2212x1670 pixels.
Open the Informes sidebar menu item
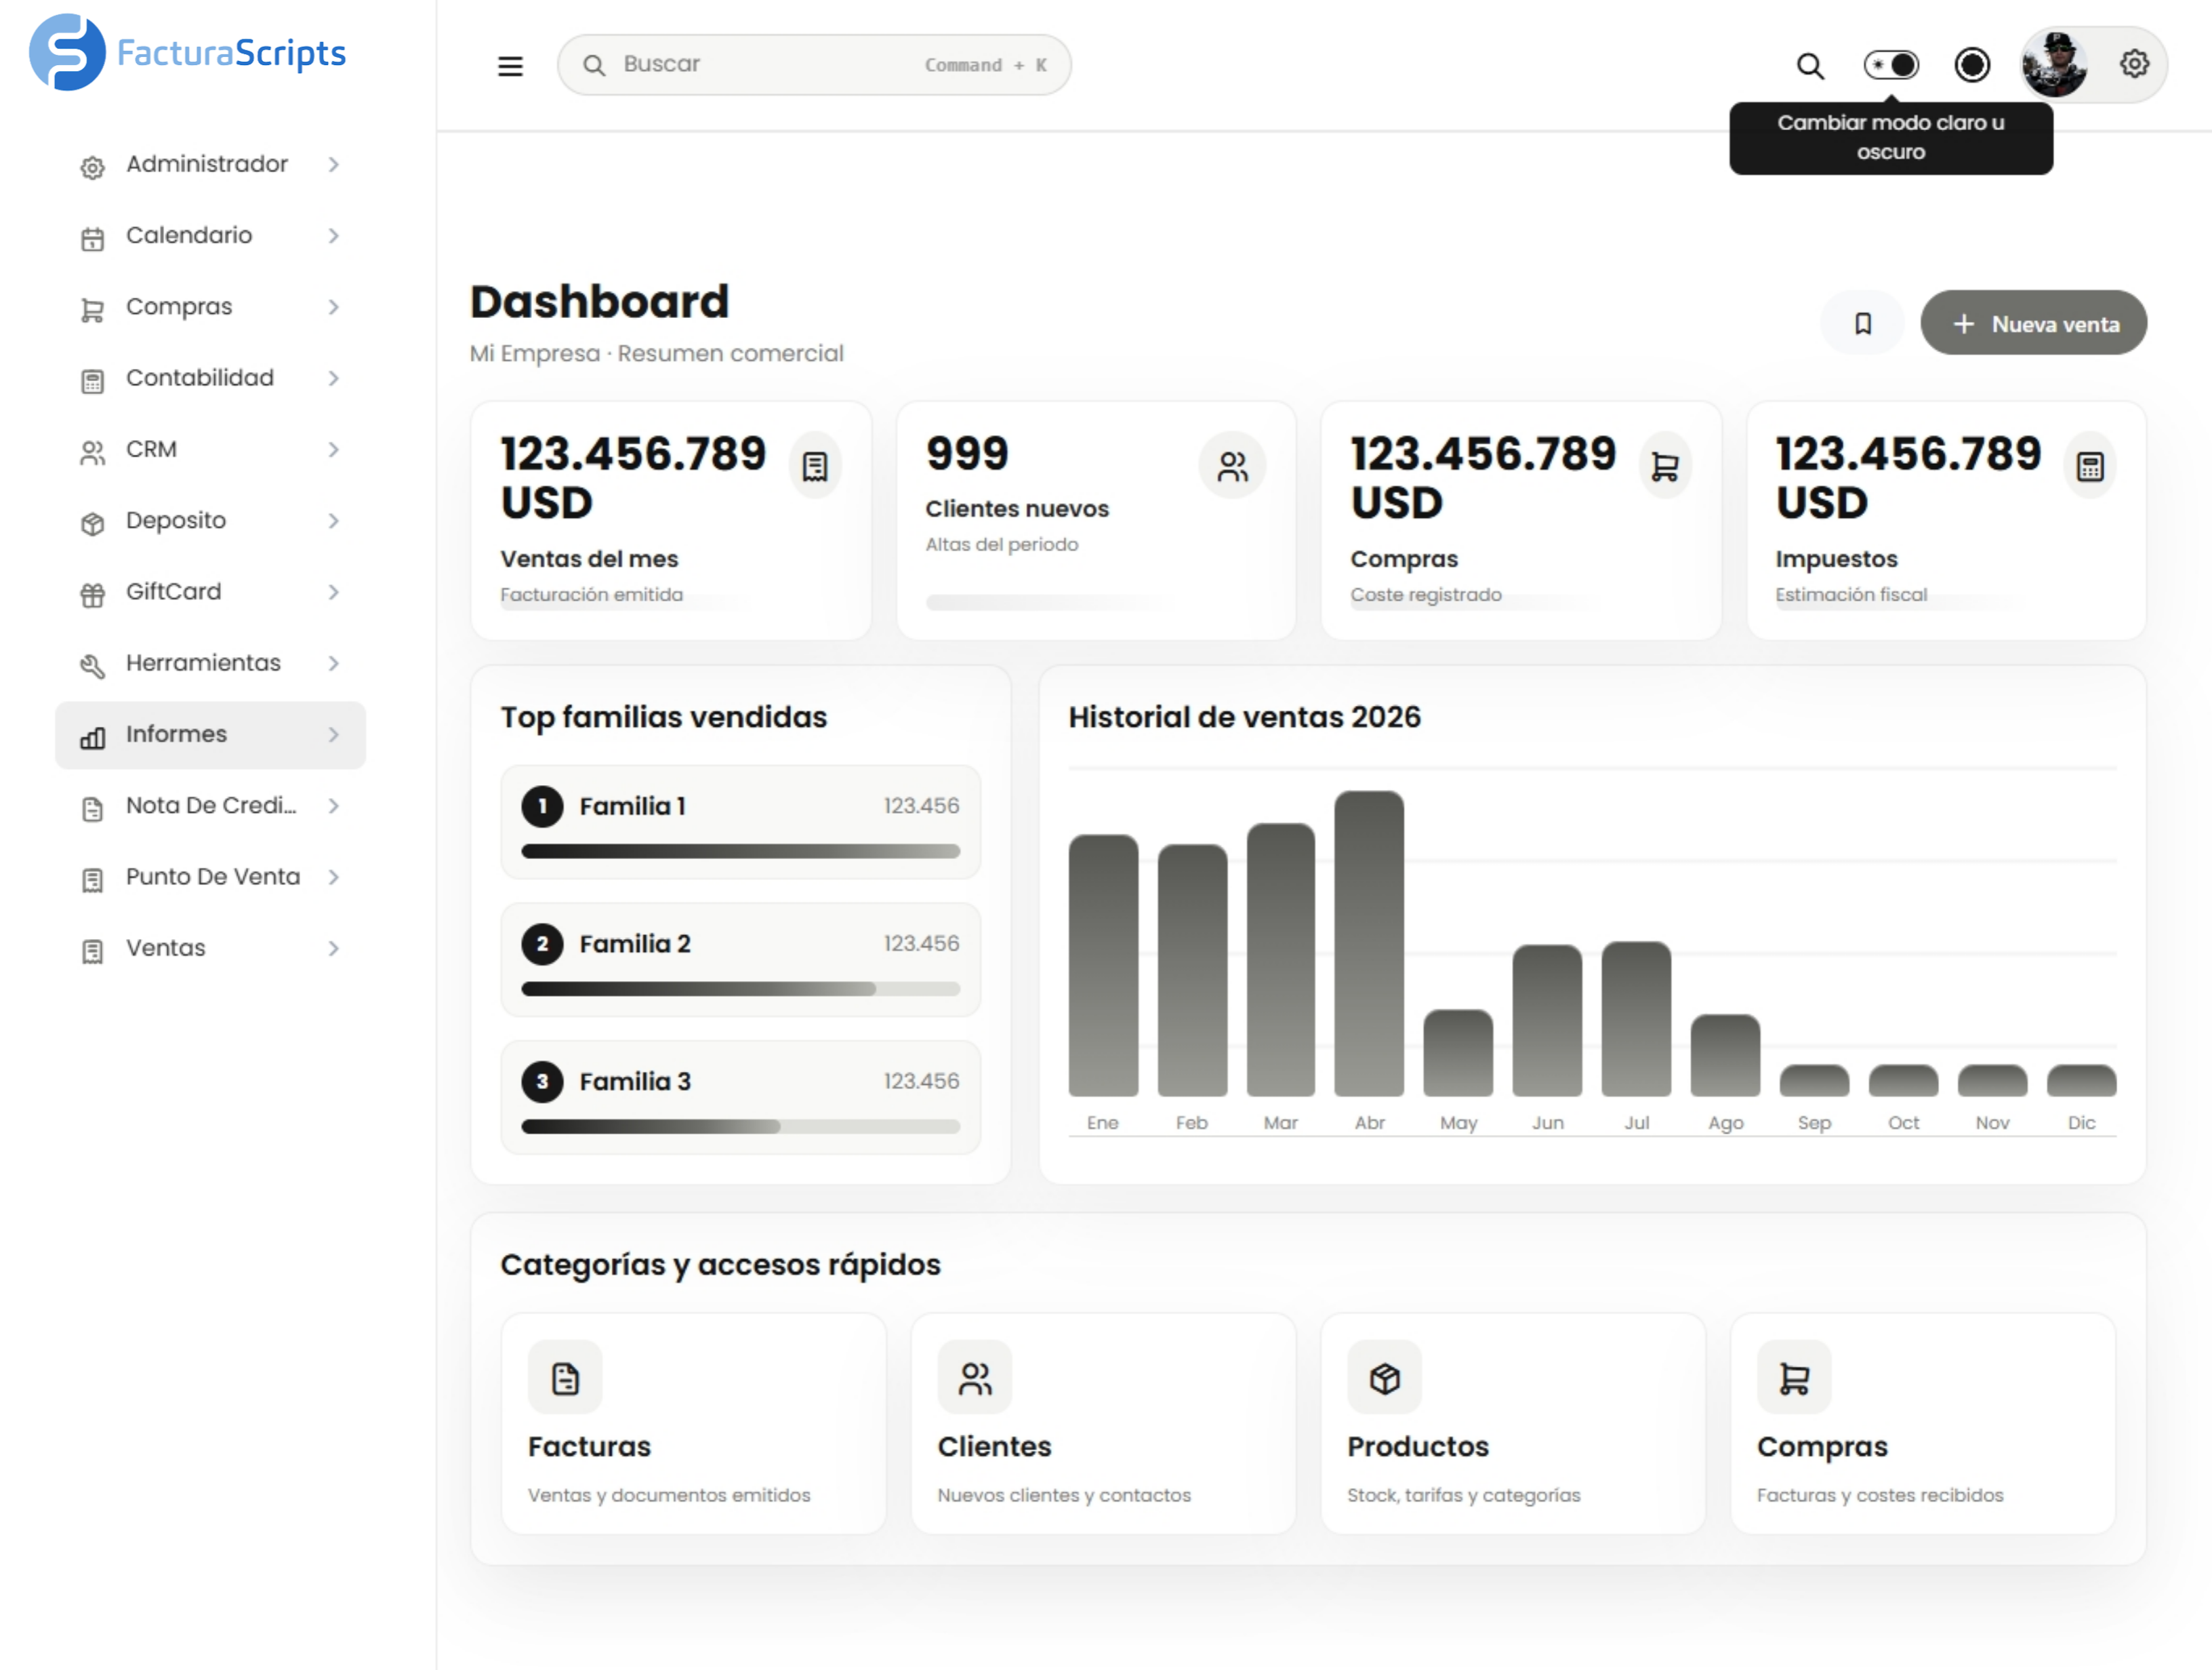210,736
